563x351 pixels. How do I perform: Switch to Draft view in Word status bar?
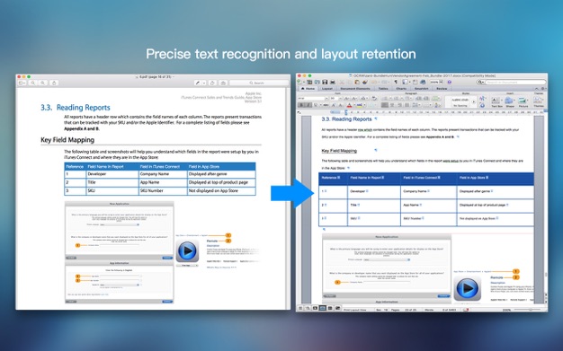pyautogui.click(x=300, y=308)
